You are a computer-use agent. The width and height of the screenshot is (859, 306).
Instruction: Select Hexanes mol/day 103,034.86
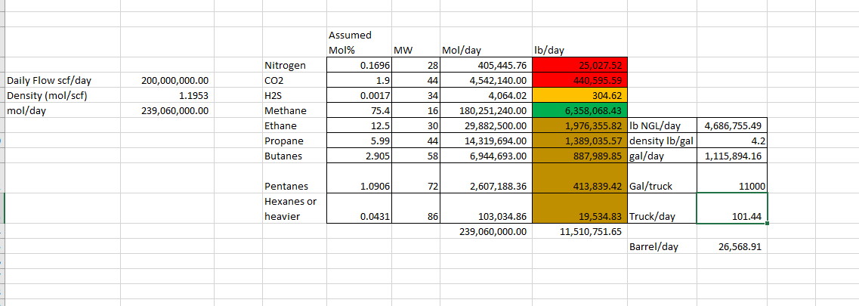coord(486,208)
